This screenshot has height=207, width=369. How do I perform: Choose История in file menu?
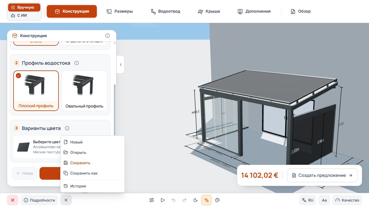(x=93, y=186)
